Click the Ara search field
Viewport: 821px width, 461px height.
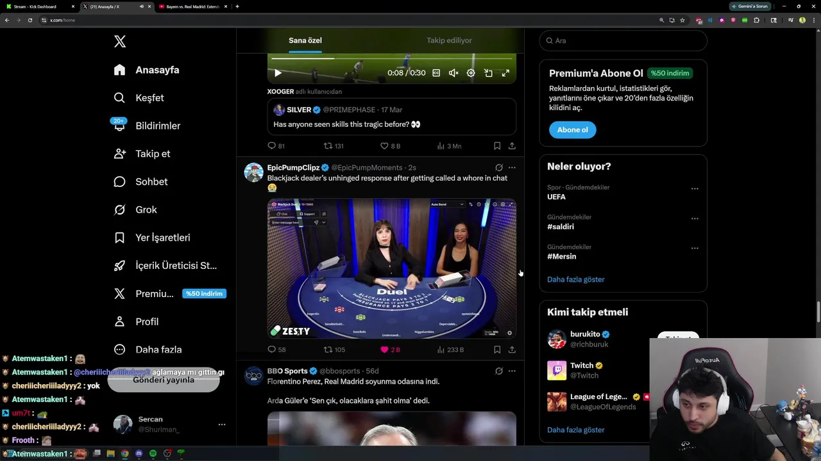tap(623, 40)
